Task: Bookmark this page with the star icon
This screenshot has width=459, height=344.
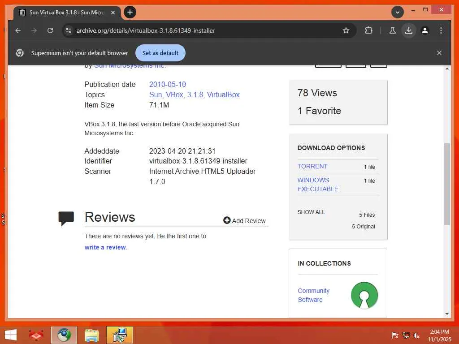Action: 346,30
